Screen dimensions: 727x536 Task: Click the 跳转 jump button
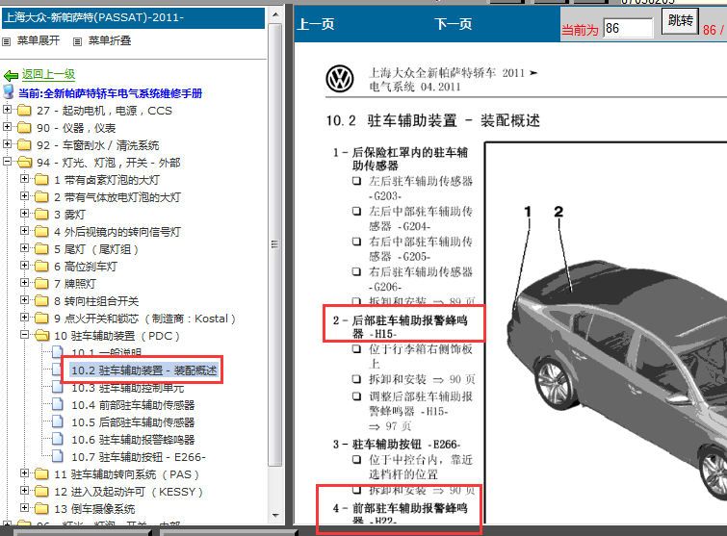coord(680,20)
